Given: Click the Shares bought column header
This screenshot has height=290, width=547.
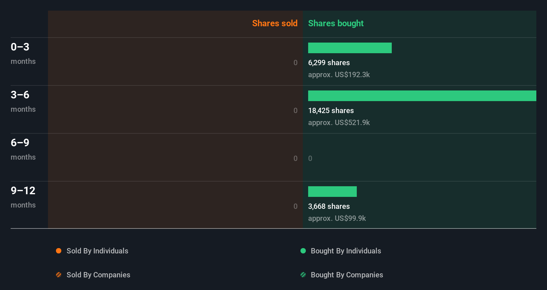Looking at the screenshot, I should (x=336, y=23).
